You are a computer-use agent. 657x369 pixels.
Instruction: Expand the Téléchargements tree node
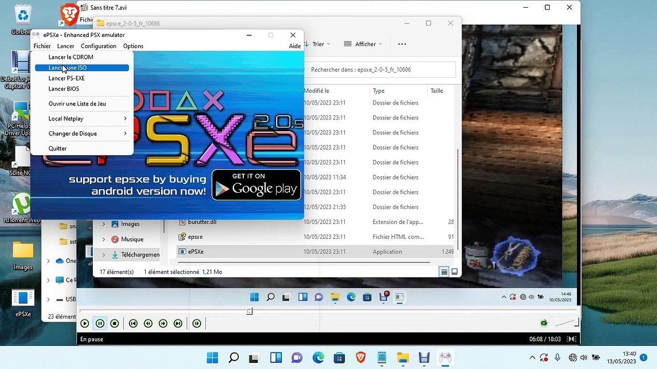click(104, 255)
